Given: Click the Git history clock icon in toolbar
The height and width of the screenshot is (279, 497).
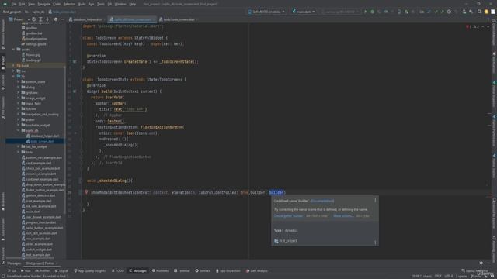Looking at the screenshot, I should 449,12.
